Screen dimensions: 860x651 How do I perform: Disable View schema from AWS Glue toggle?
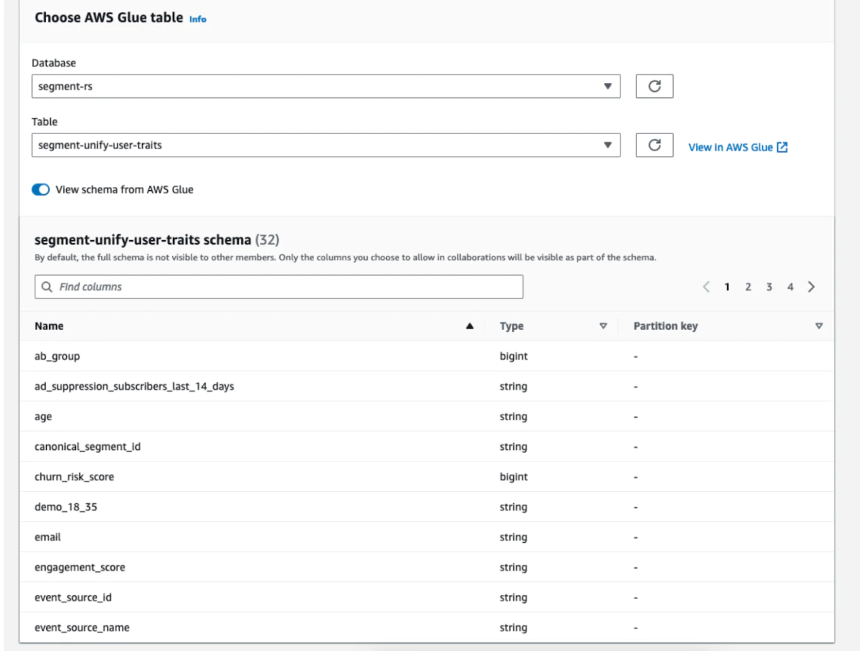click(41, 190)
